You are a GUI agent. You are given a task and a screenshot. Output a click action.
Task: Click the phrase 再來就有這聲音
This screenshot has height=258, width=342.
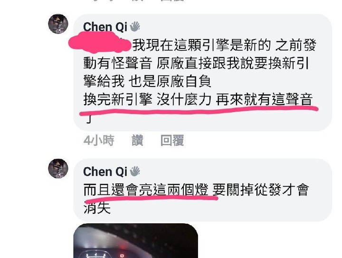265,99
